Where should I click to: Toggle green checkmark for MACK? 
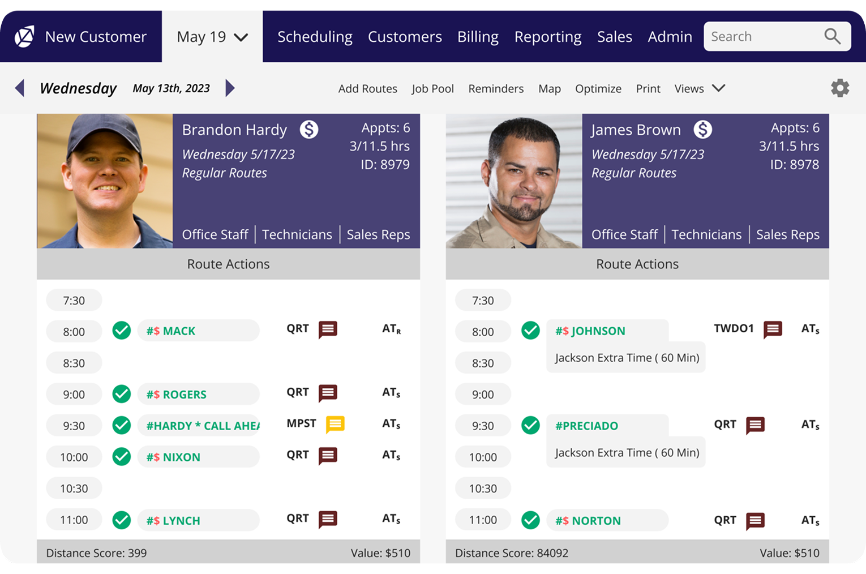[122, 330]
